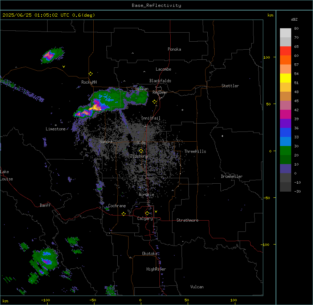This screenshot has height=305, width=313.
Task: Click the white plus marker north of Drumheller
Action: (x=222, y=136)
